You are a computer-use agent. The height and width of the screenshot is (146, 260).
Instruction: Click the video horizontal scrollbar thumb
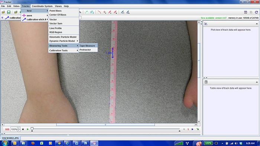(x=105, y=125)
